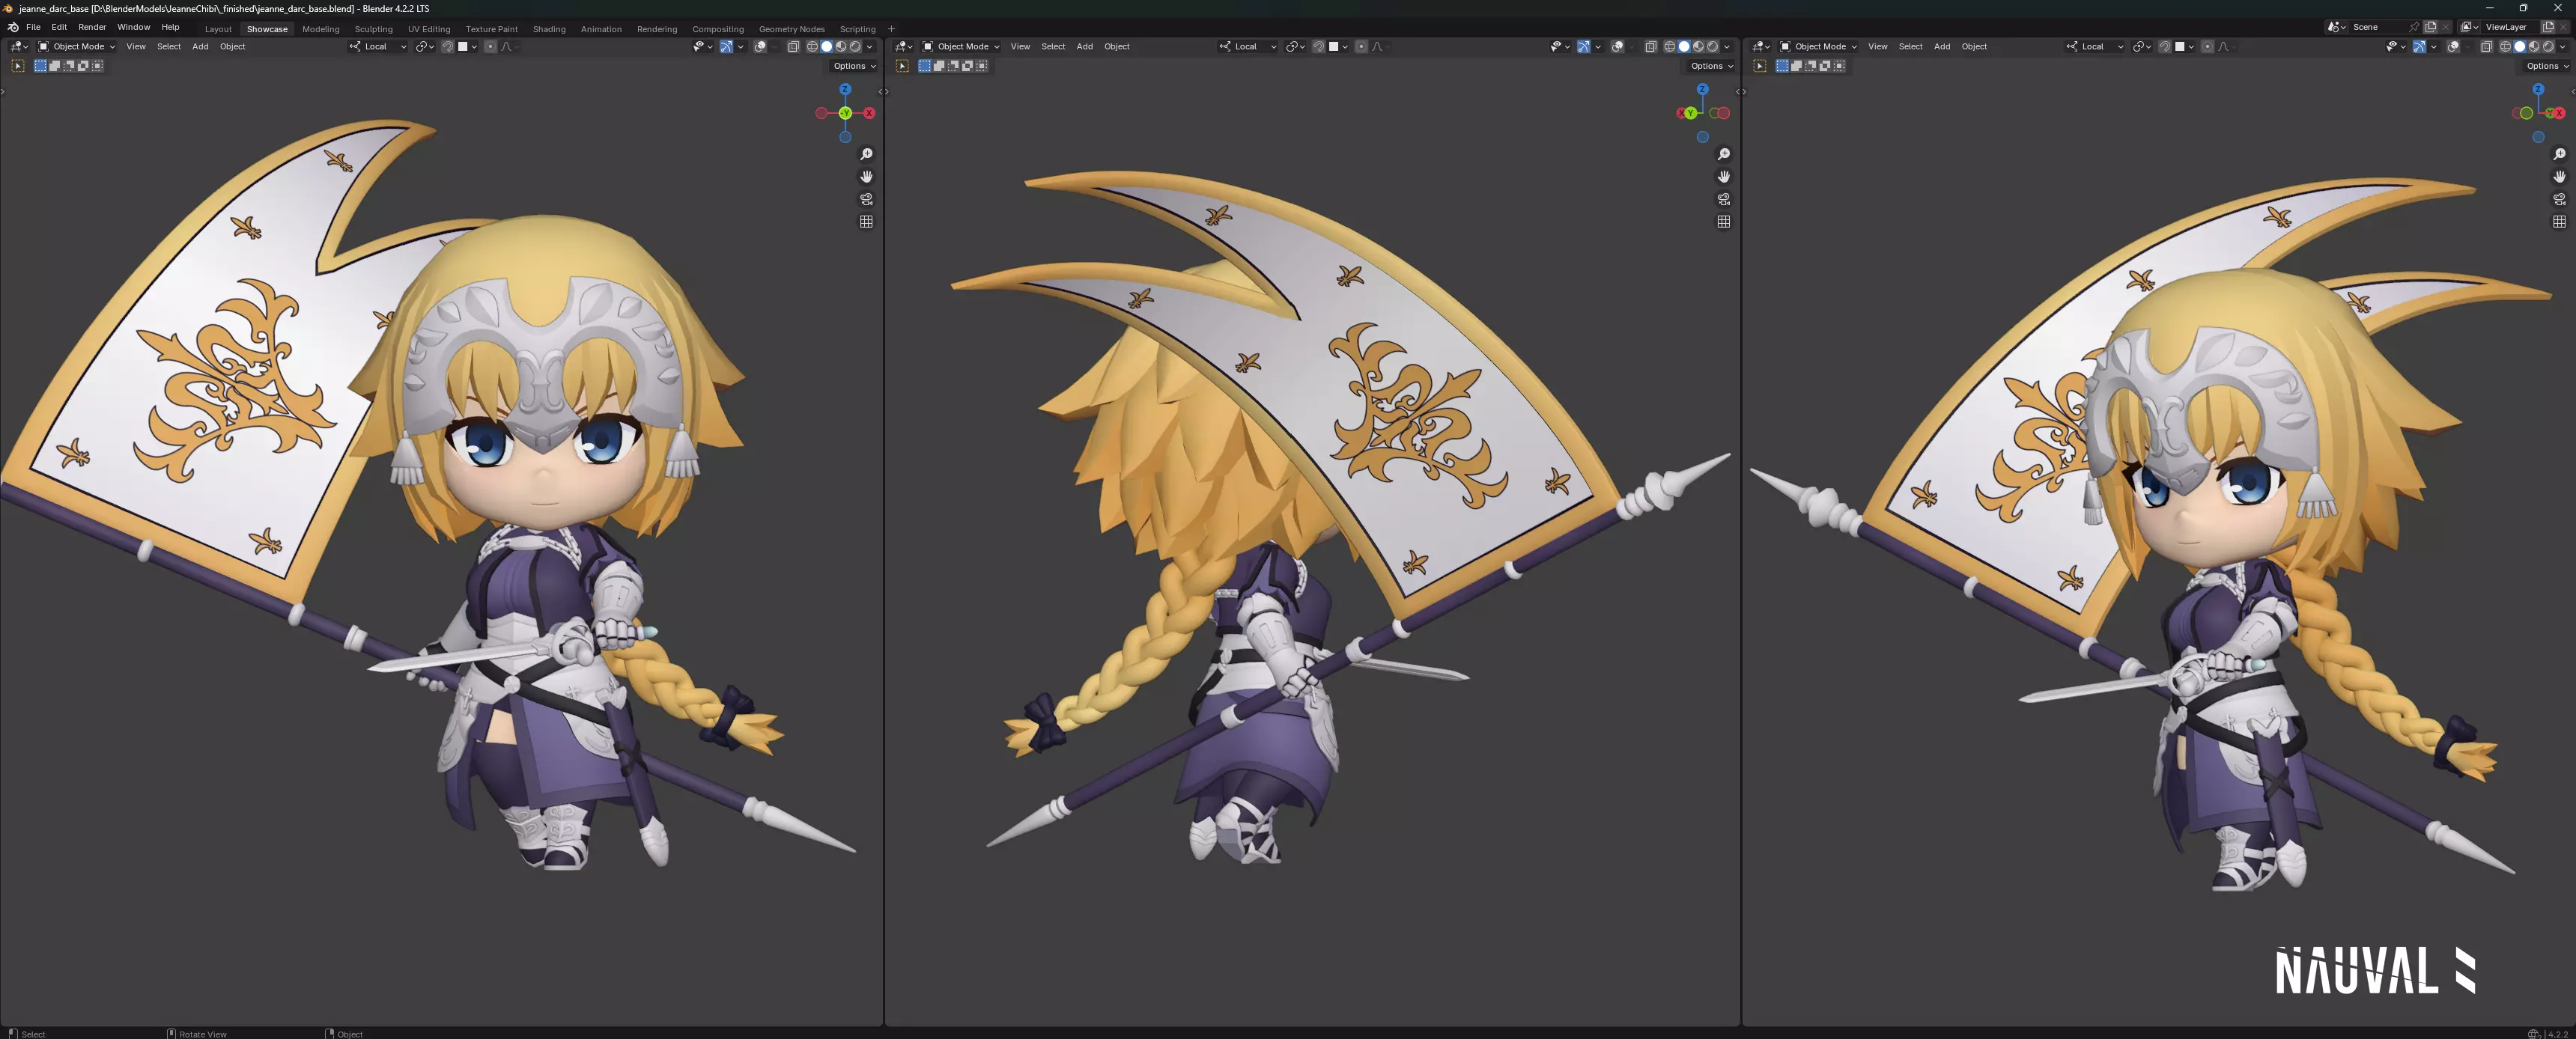Open Object menu in right viewport header
The height and width of the screenshot is (1039, 2576).
click(1974, 46)
